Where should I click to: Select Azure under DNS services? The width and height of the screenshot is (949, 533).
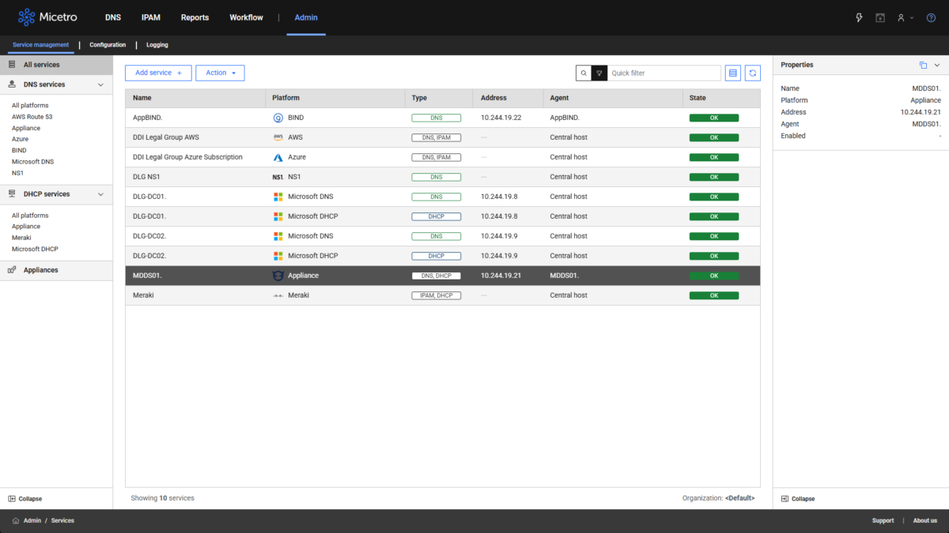click(20, 139)
